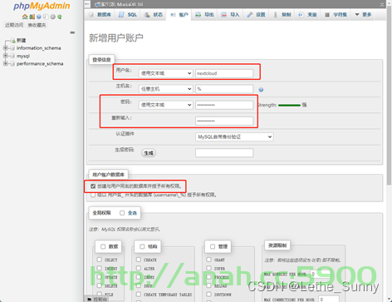This screenshot has height=302, width=392.
Task: Open the Import (导入) tab
Action: (x=230, y=15)
